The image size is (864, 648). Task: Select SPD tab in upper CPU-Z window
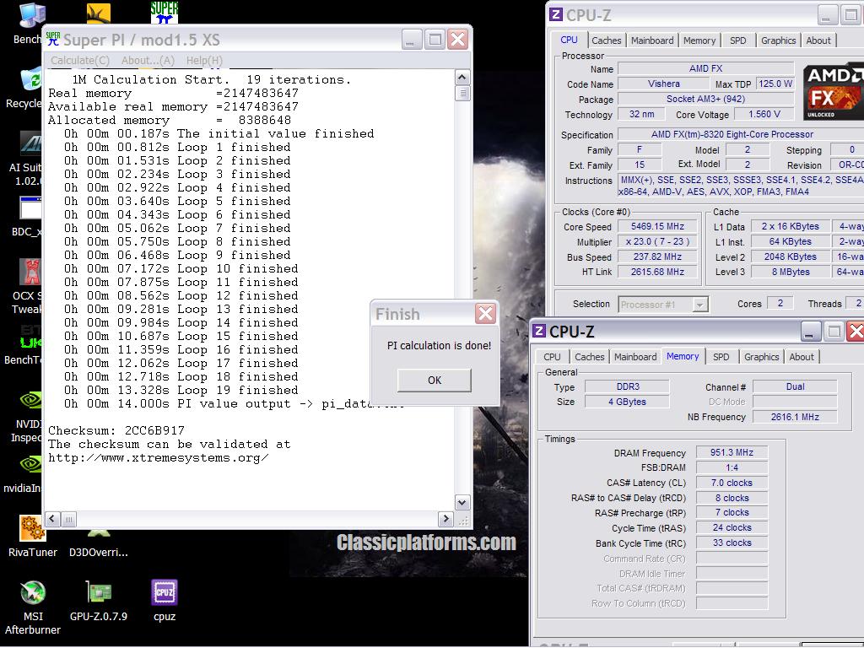click(x=737, y=40)
